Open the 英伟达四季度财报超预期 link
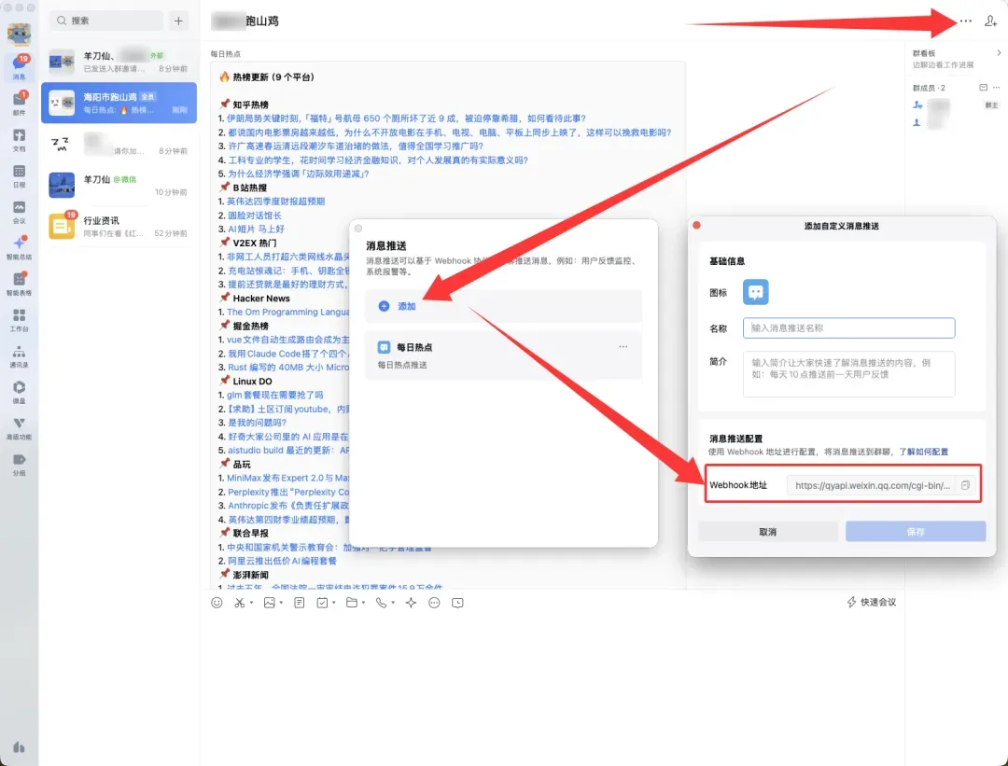The width and height of the screenshot is (1008, 766). click(x=275, y=202)
